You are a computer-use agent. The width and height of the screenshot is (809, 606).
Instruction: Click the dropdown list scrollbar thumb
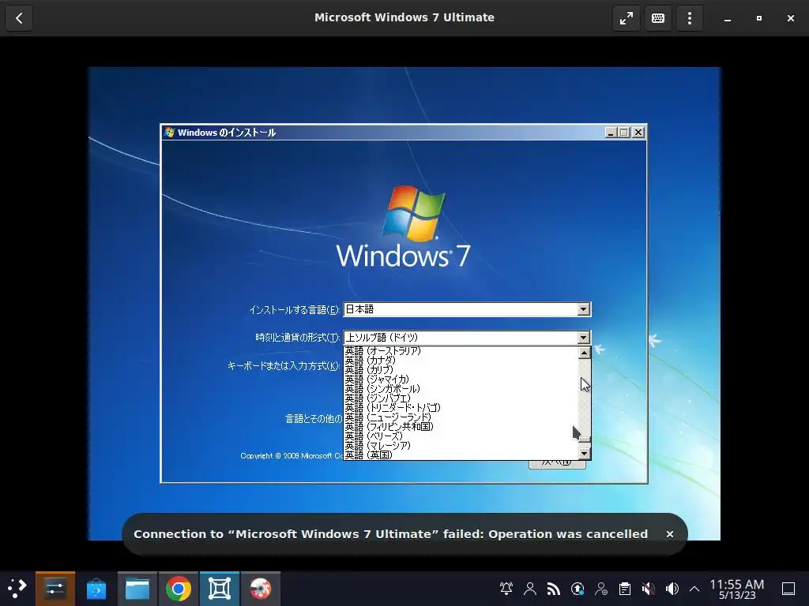[584, 438]
